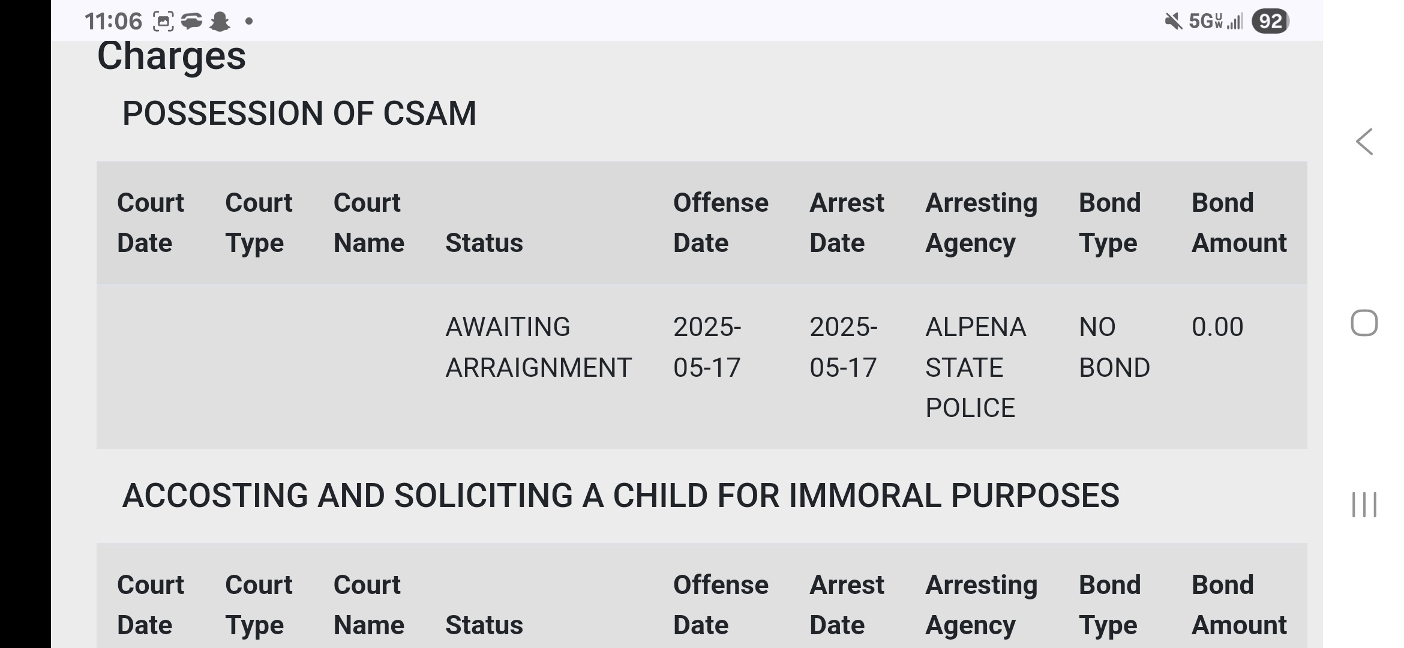Select the Alpena State Police cell
This screenshot has width=1404, height=648.
[x=976, y=367]
